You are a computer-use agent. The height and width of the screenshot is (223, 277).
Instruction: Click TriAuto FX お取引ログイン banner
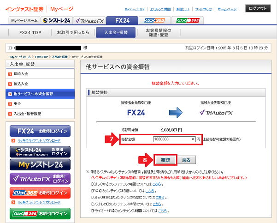pyautogui.click(x=40, y=179)
